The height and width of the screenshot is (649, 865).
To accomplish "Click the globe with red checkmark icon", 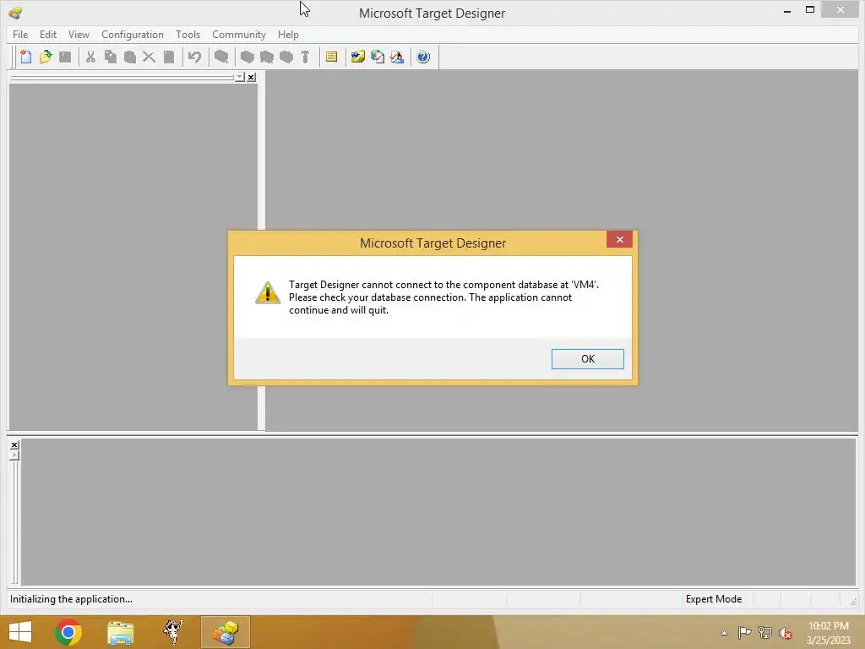I will click(x=378, y=57).
